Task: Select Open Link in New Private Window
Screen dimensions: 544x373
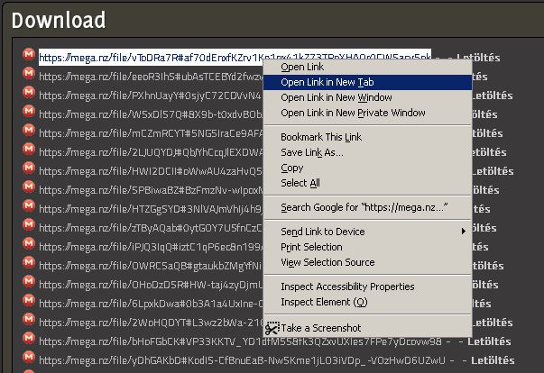Action: click(x=353, y=113)
